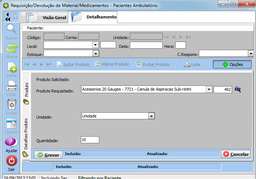Screen dimensions: 256x179
Task: Click the Alterar green arrows icon
Action: pyautogui.click(x=11, y=48)
